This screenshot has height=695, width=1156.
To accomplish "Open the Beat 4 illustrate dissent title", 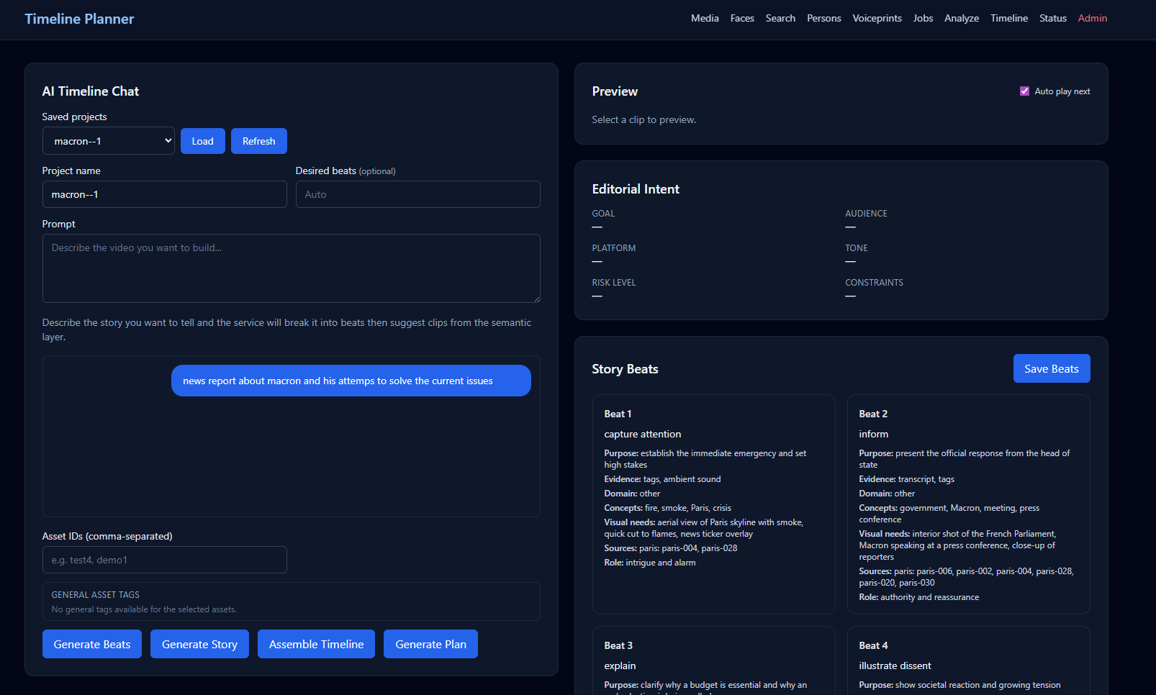I will 895,666.
